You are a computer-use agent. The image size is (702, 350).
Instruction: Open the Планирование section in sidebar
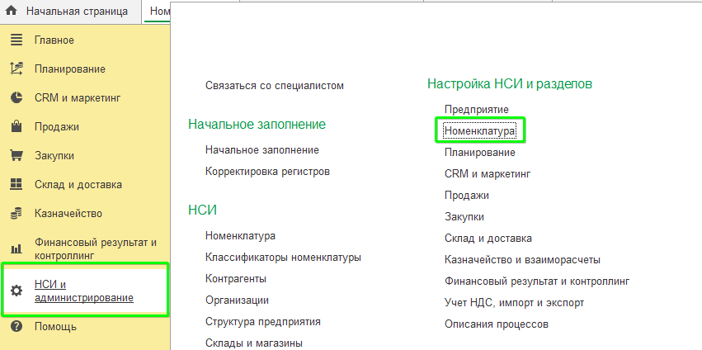70,69
